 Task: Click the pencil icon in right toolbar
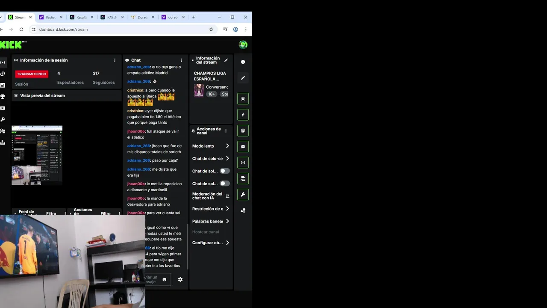point(243,78)
